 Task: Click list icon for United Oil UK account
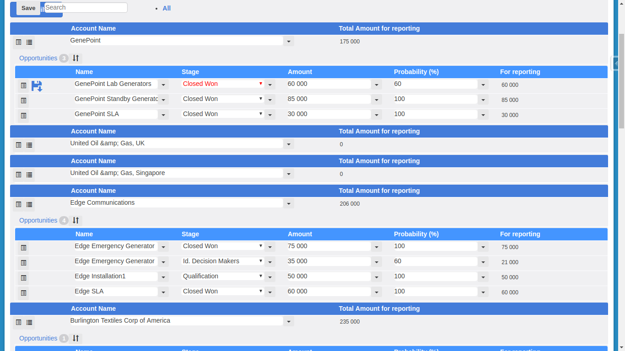[29, 145]
